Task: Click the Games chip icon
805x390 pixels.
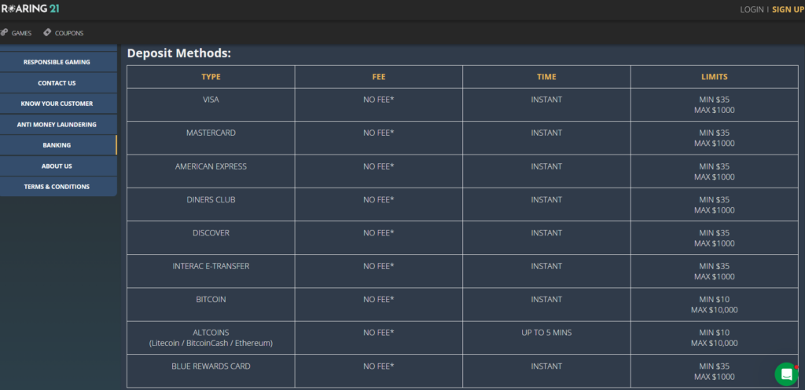Action: point(4,32)
